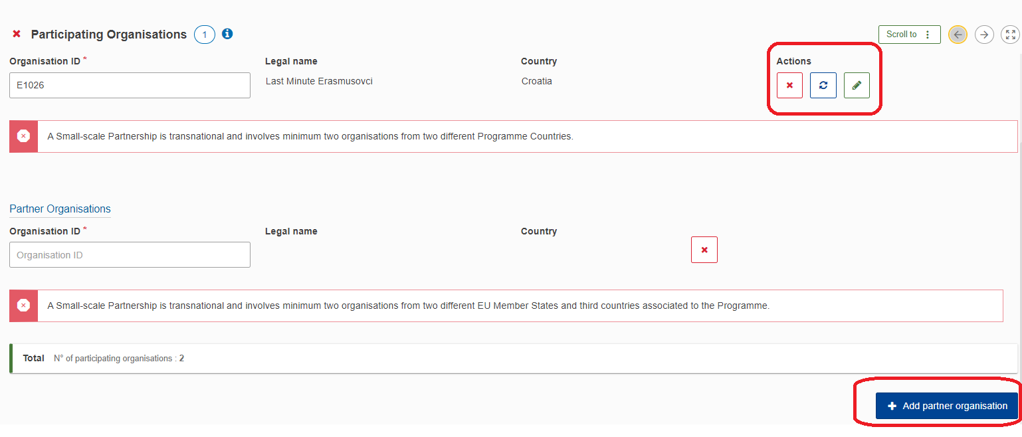Viewport: 1022px width, 437px height.
Task: Click the circled number 1 badge
Action: tap(205, 35)
